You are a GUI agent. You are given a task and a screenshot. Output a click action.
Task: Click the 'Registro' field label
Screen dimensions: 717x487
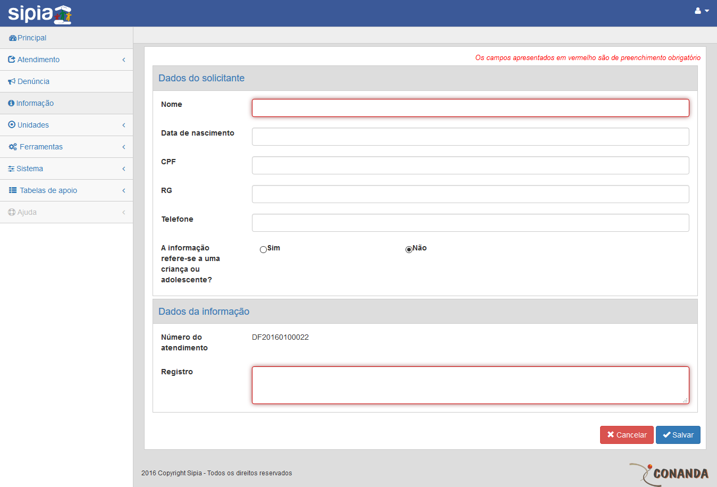tap(177, 372)
